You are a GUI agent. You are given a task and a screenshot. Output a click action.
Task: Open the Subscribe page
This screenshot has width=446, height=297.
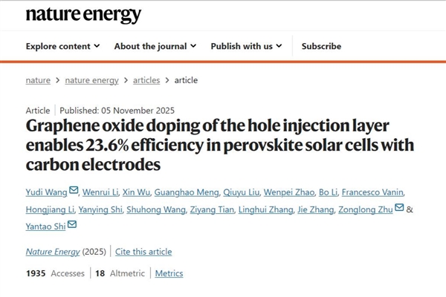point(321,46)
